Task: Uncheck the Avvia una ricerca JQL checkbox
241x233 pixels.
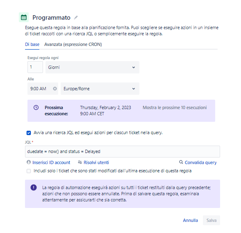Action: [29, 133]
